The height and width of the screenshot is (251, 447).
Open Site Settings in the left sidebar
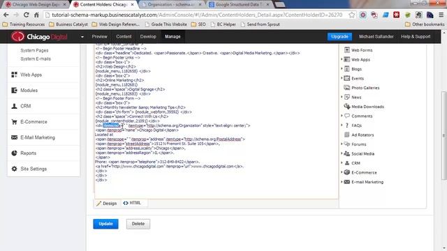point(33,169)
